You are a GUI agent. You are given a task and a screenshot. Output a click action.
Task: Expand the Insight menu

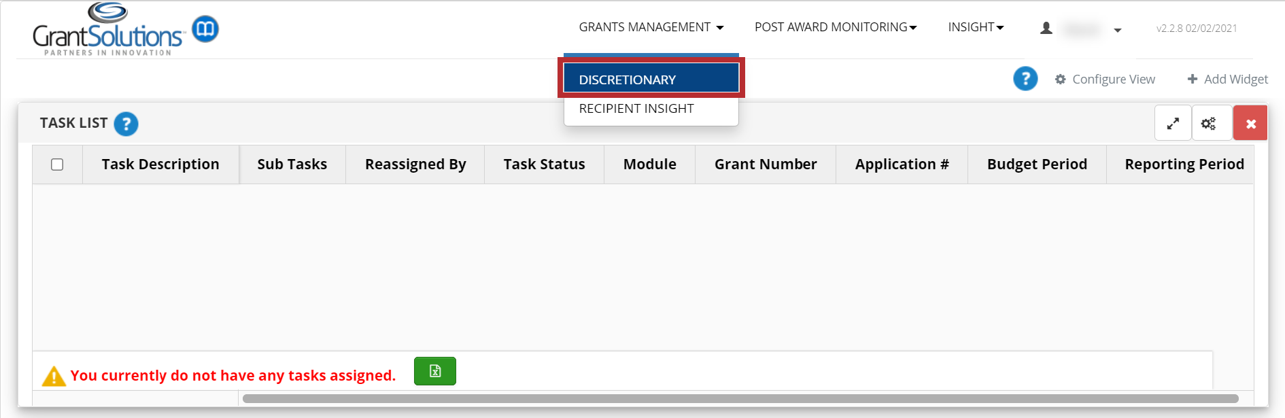(975, 27)
